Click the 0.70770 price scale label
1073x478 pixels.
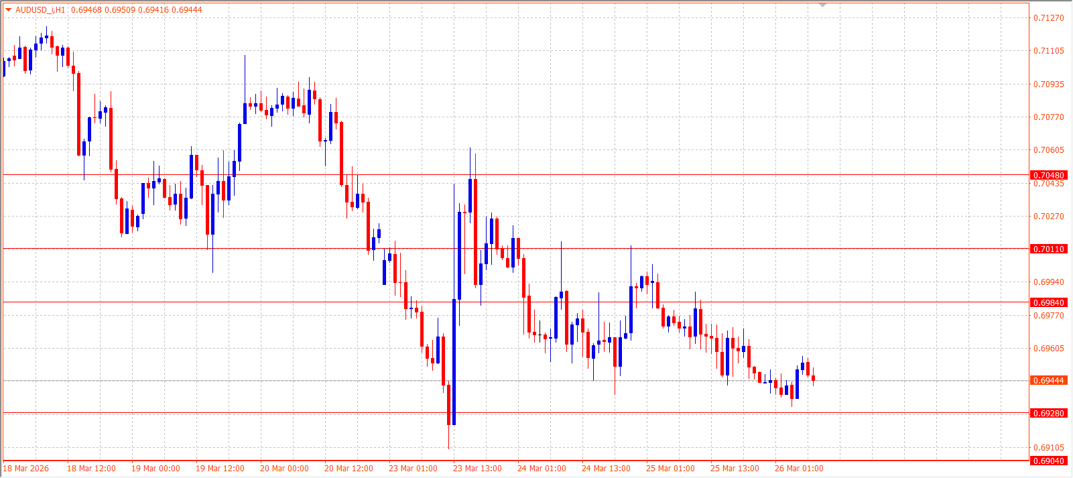(x=1049, y=117)
